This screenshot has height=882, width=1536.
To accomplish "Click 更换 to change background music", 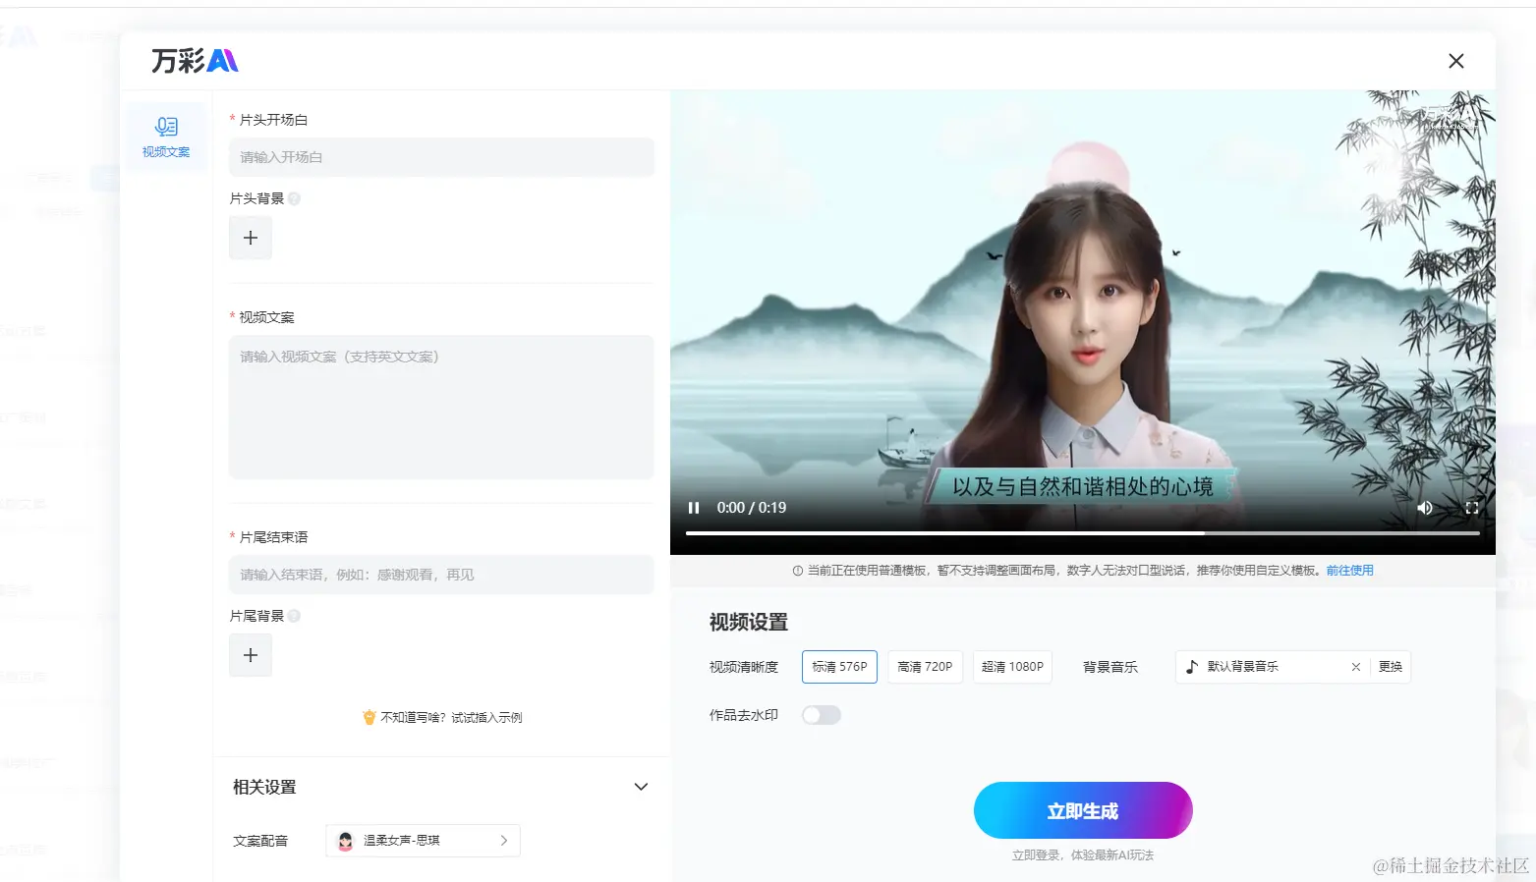I will tap(1391, 667).
